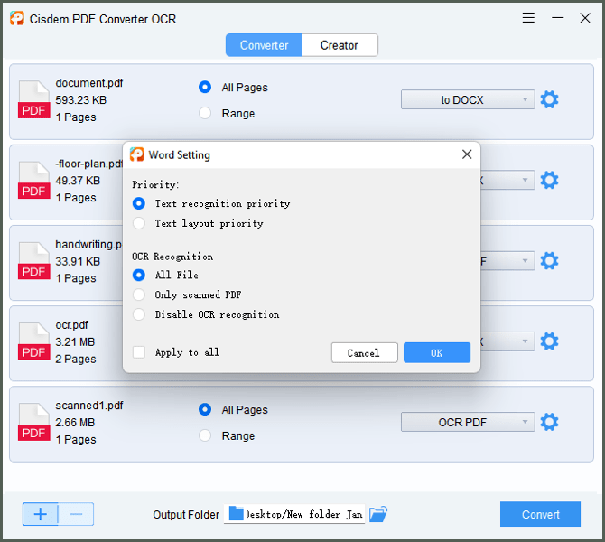Open format dropdown for -floor-plan.pdf row
Image resolution: width=605 pixels, height=542 pixels.
click(507, 181)
